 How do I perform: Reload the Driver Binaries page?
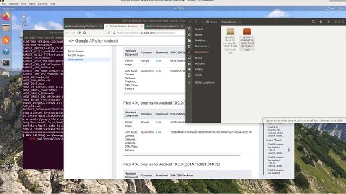79,33
